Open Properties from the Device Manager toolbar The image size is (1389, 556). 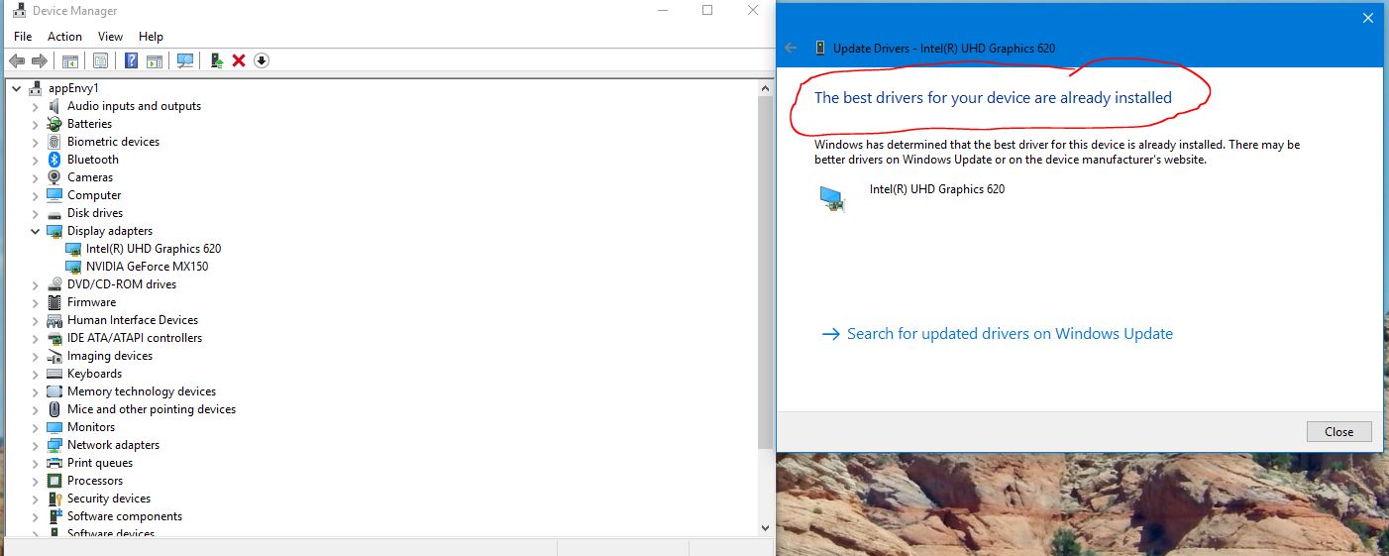pos(100,60)
